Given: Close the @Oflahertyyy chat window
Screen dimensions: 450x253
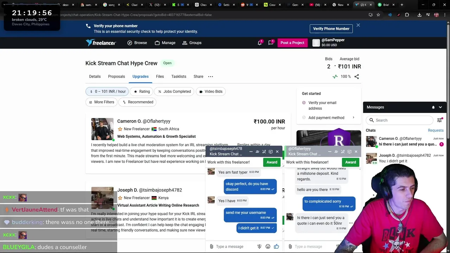Looking at the screenshot, I should coord(356,151).
